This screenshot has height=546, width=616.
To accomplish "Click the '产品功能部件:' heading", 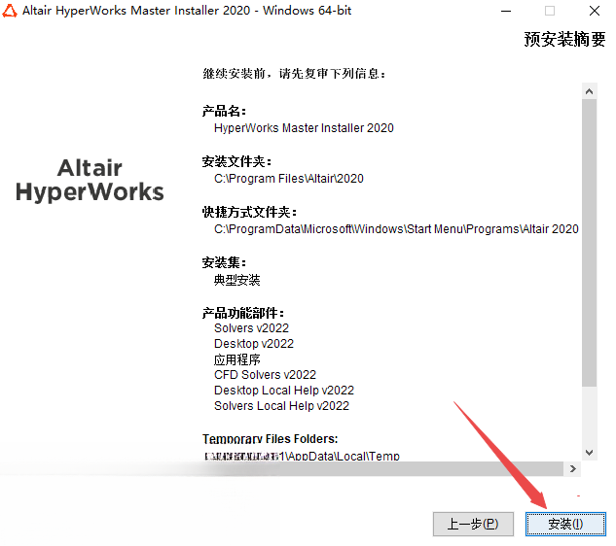I will click(243, 313).
